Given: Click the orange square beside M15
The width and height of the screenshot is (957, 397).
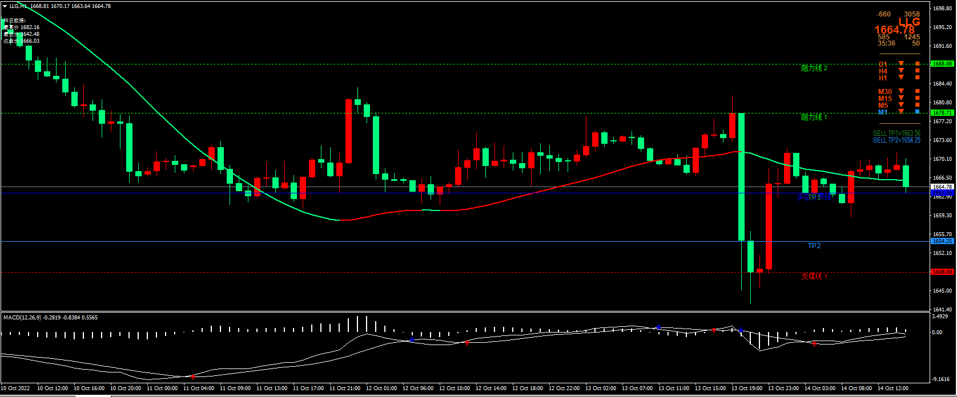Looking at the screenshot, I should tap(918, 98).
